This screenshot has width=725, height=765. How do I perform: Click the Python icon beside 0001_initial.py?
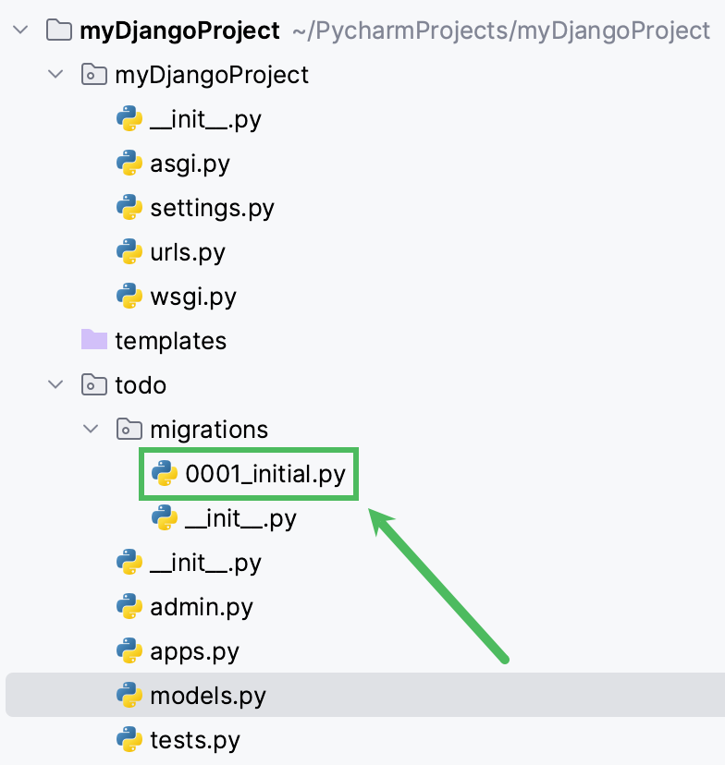coord(165,475)
